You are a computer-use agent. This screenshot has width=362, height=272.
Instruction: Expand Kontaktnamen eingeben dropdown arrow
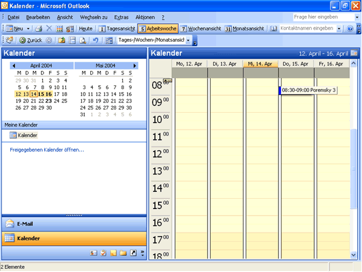point(339,29)
